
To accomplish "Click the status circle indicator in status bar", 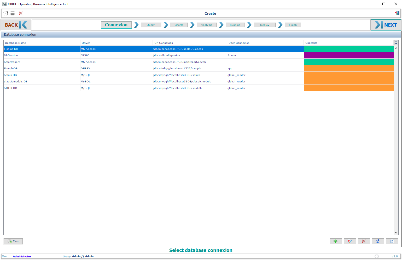I will [x=377, y=256].
